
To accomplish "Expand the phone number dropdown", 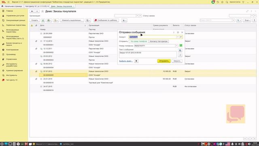I will pos(176,45).
